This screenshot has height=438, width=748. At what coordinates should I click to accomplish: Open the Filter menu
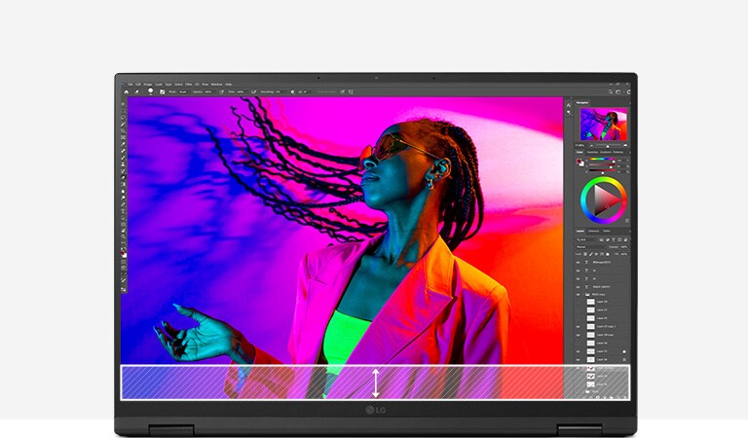(185, 84)
